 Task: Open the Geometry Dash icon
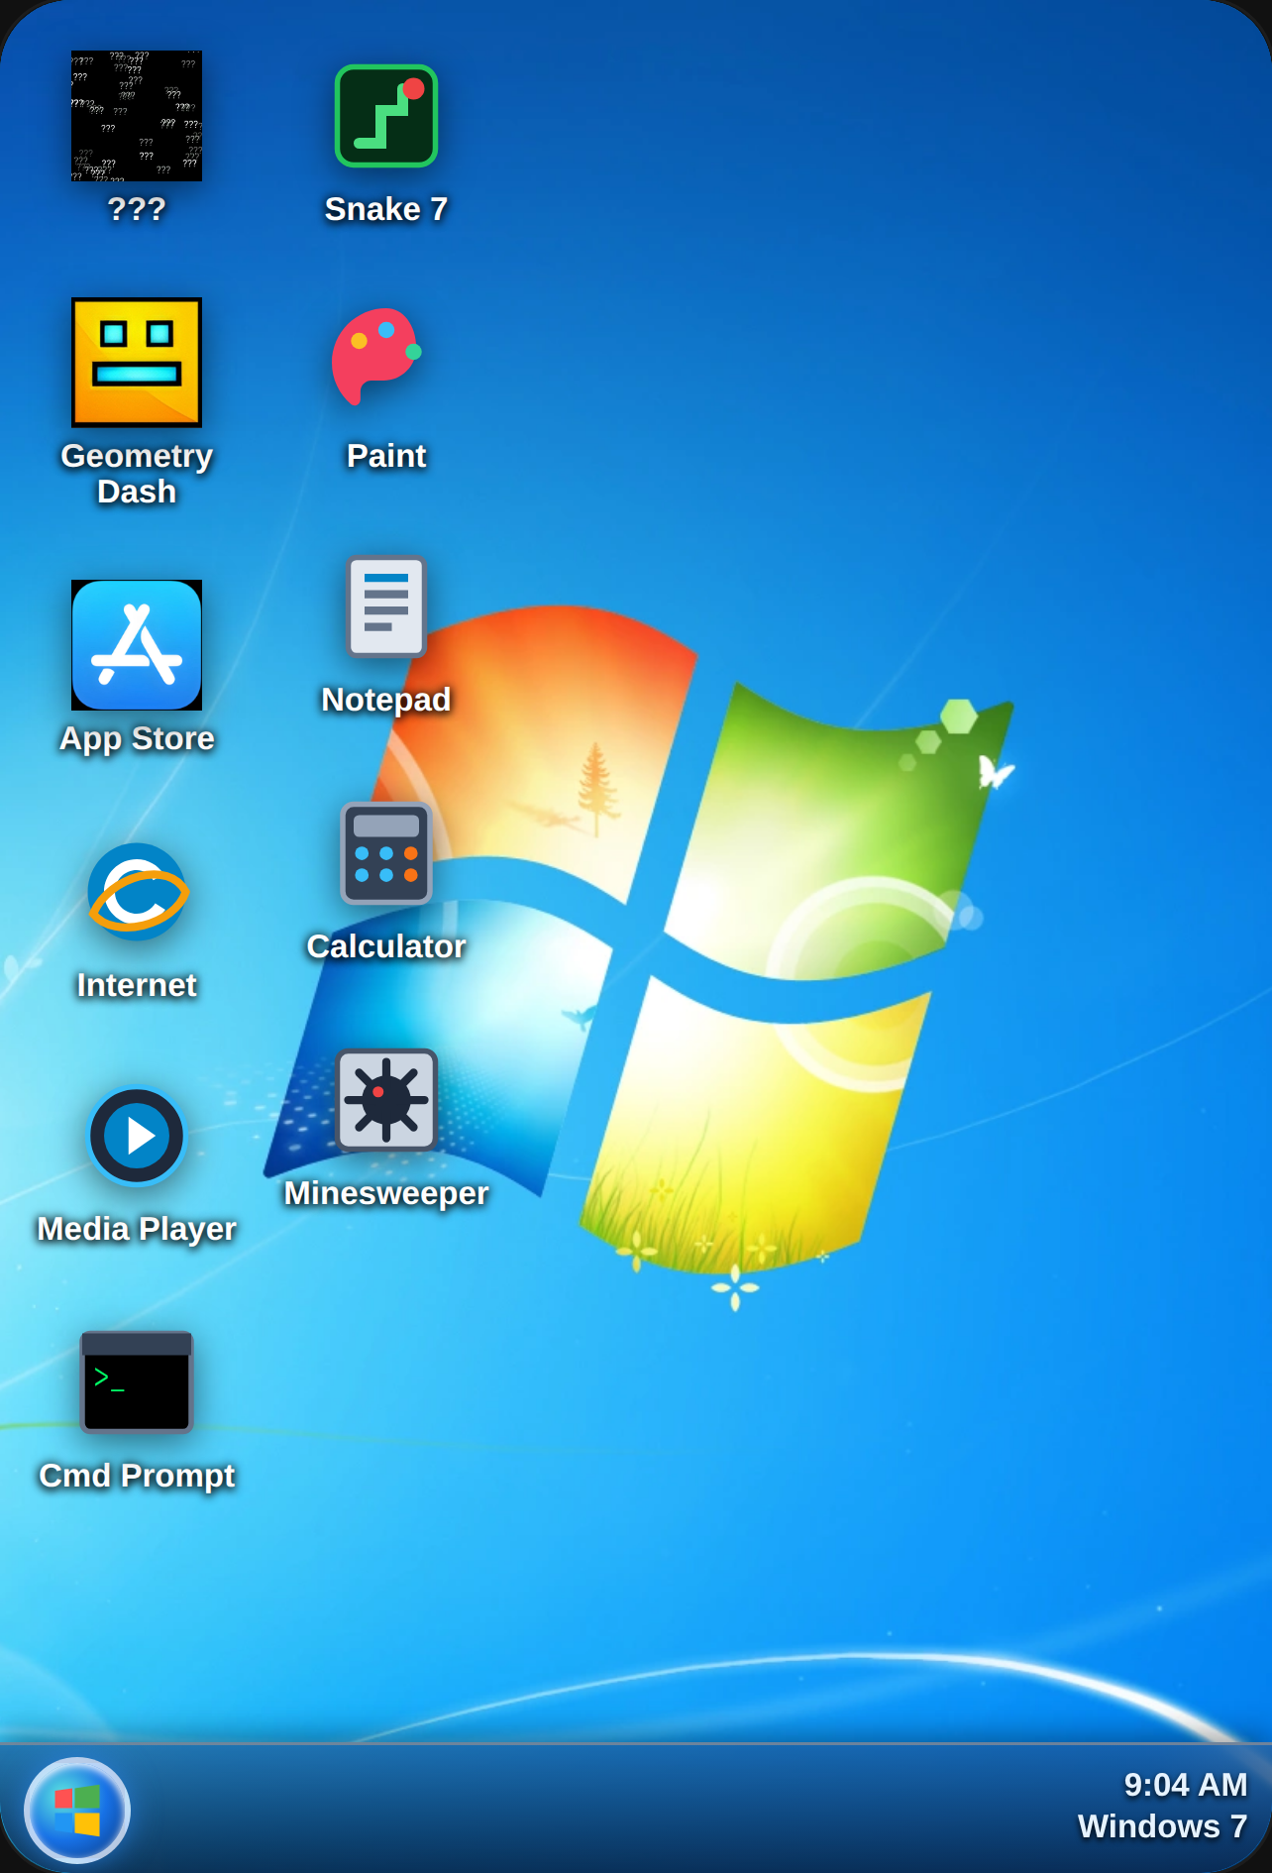[137, 363]
